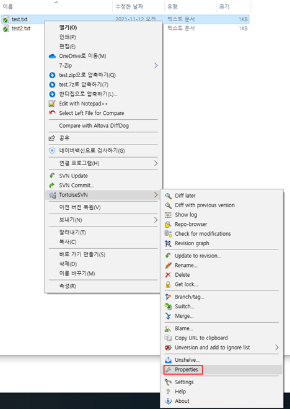Click the Copy URL to clipboard icon
The width and height of the screenshot is (290, 409).
coord(168,338)
